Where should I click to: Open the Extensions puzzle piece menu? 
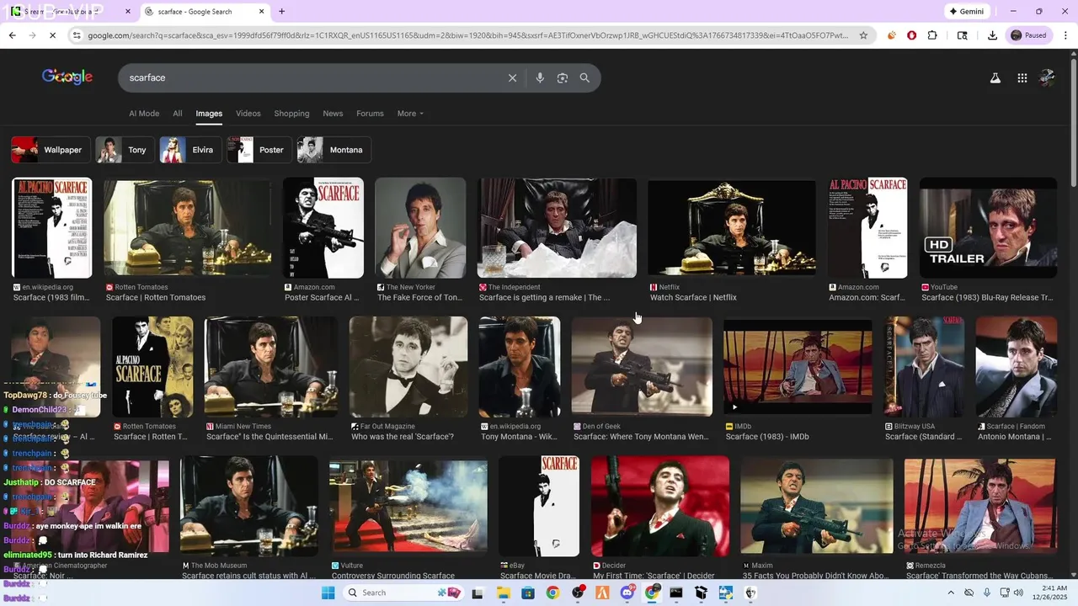pos(932,35)
